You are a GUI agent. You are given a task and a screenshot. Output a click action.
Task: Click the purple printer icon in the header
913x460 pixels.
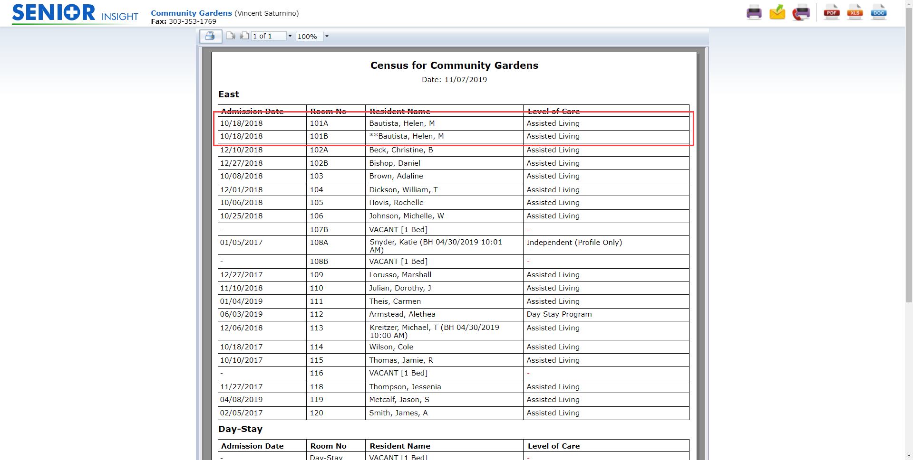point(754,12)
